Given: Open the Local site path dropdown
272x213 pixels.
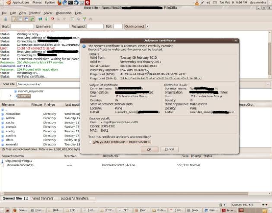Looking at the screenshot, I should point(267,84).
